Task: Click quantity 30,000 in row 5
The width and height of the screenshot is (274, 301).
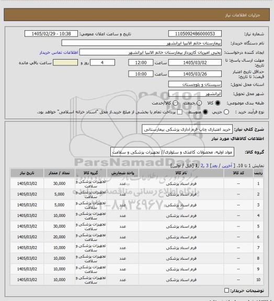Action: 59,226
